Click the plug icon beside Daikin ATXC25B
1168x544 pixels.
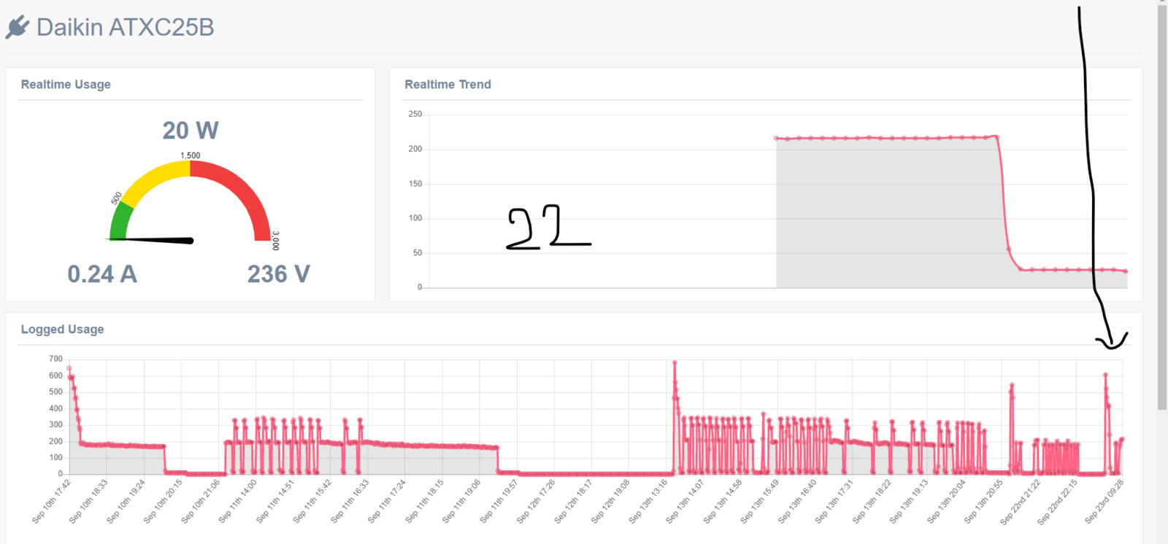(x=18, y=27)
